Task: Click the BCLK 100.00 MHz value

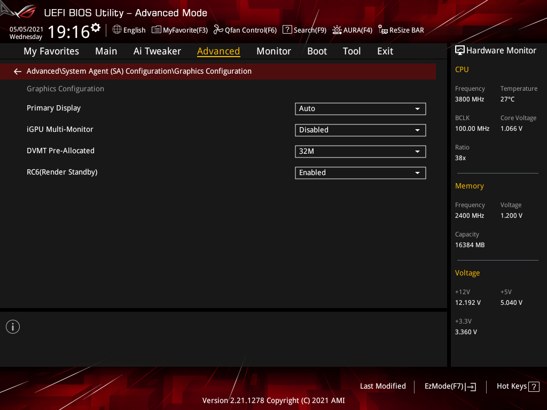Action: point(472,129)
